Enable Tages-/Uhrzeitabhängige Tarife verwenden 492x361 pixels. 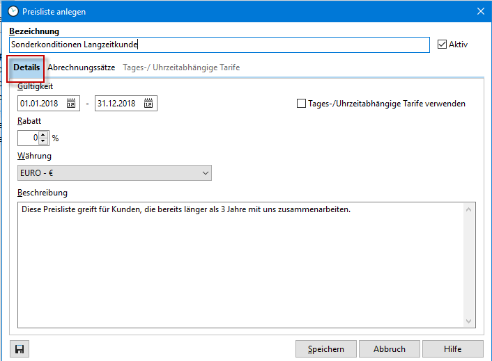(x=302, y=104)
